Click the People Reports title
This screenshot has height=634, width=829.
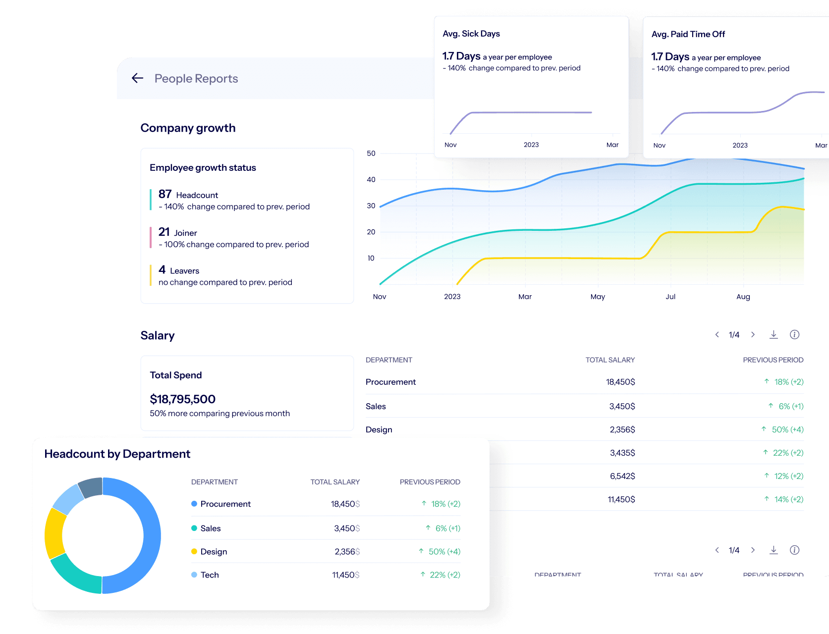[x=196, y=79]
